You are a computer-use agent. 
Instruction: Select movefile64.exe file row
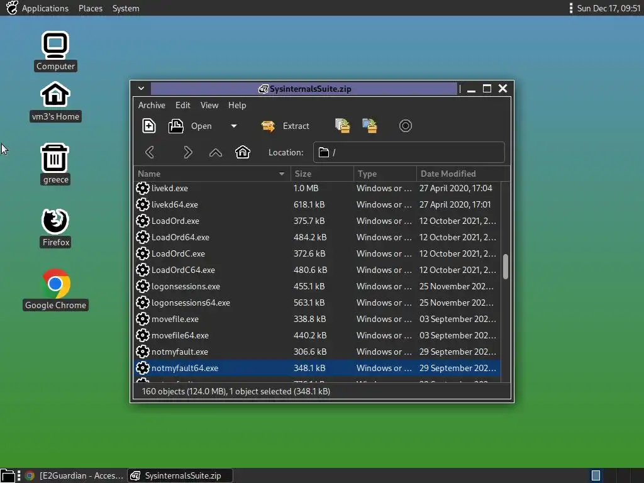(x=317, y=336)
